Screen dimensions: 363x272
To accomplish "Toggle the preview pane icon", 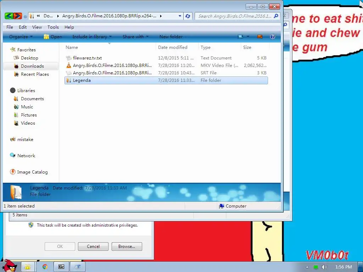I will [260, 36].
